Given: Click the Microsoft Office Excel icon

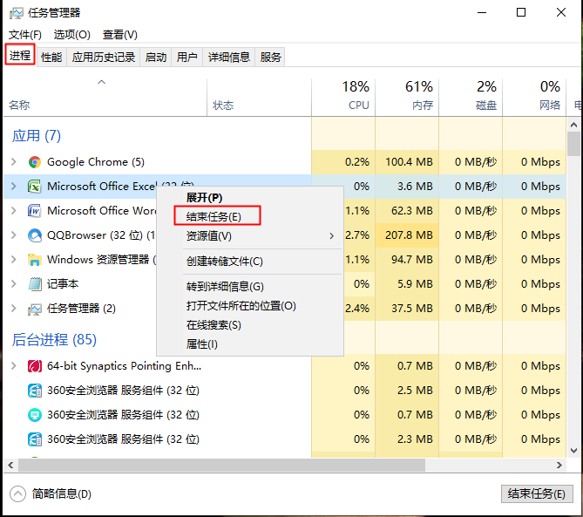Looking at the screenshot, I should pyautogui.click(x=35, y=187).
